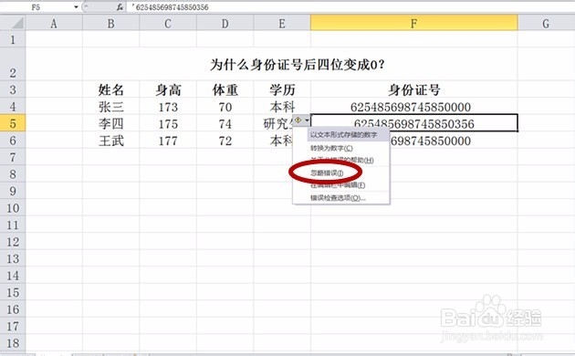Select row header 16
Screen dimensions: 575x356
13,309
